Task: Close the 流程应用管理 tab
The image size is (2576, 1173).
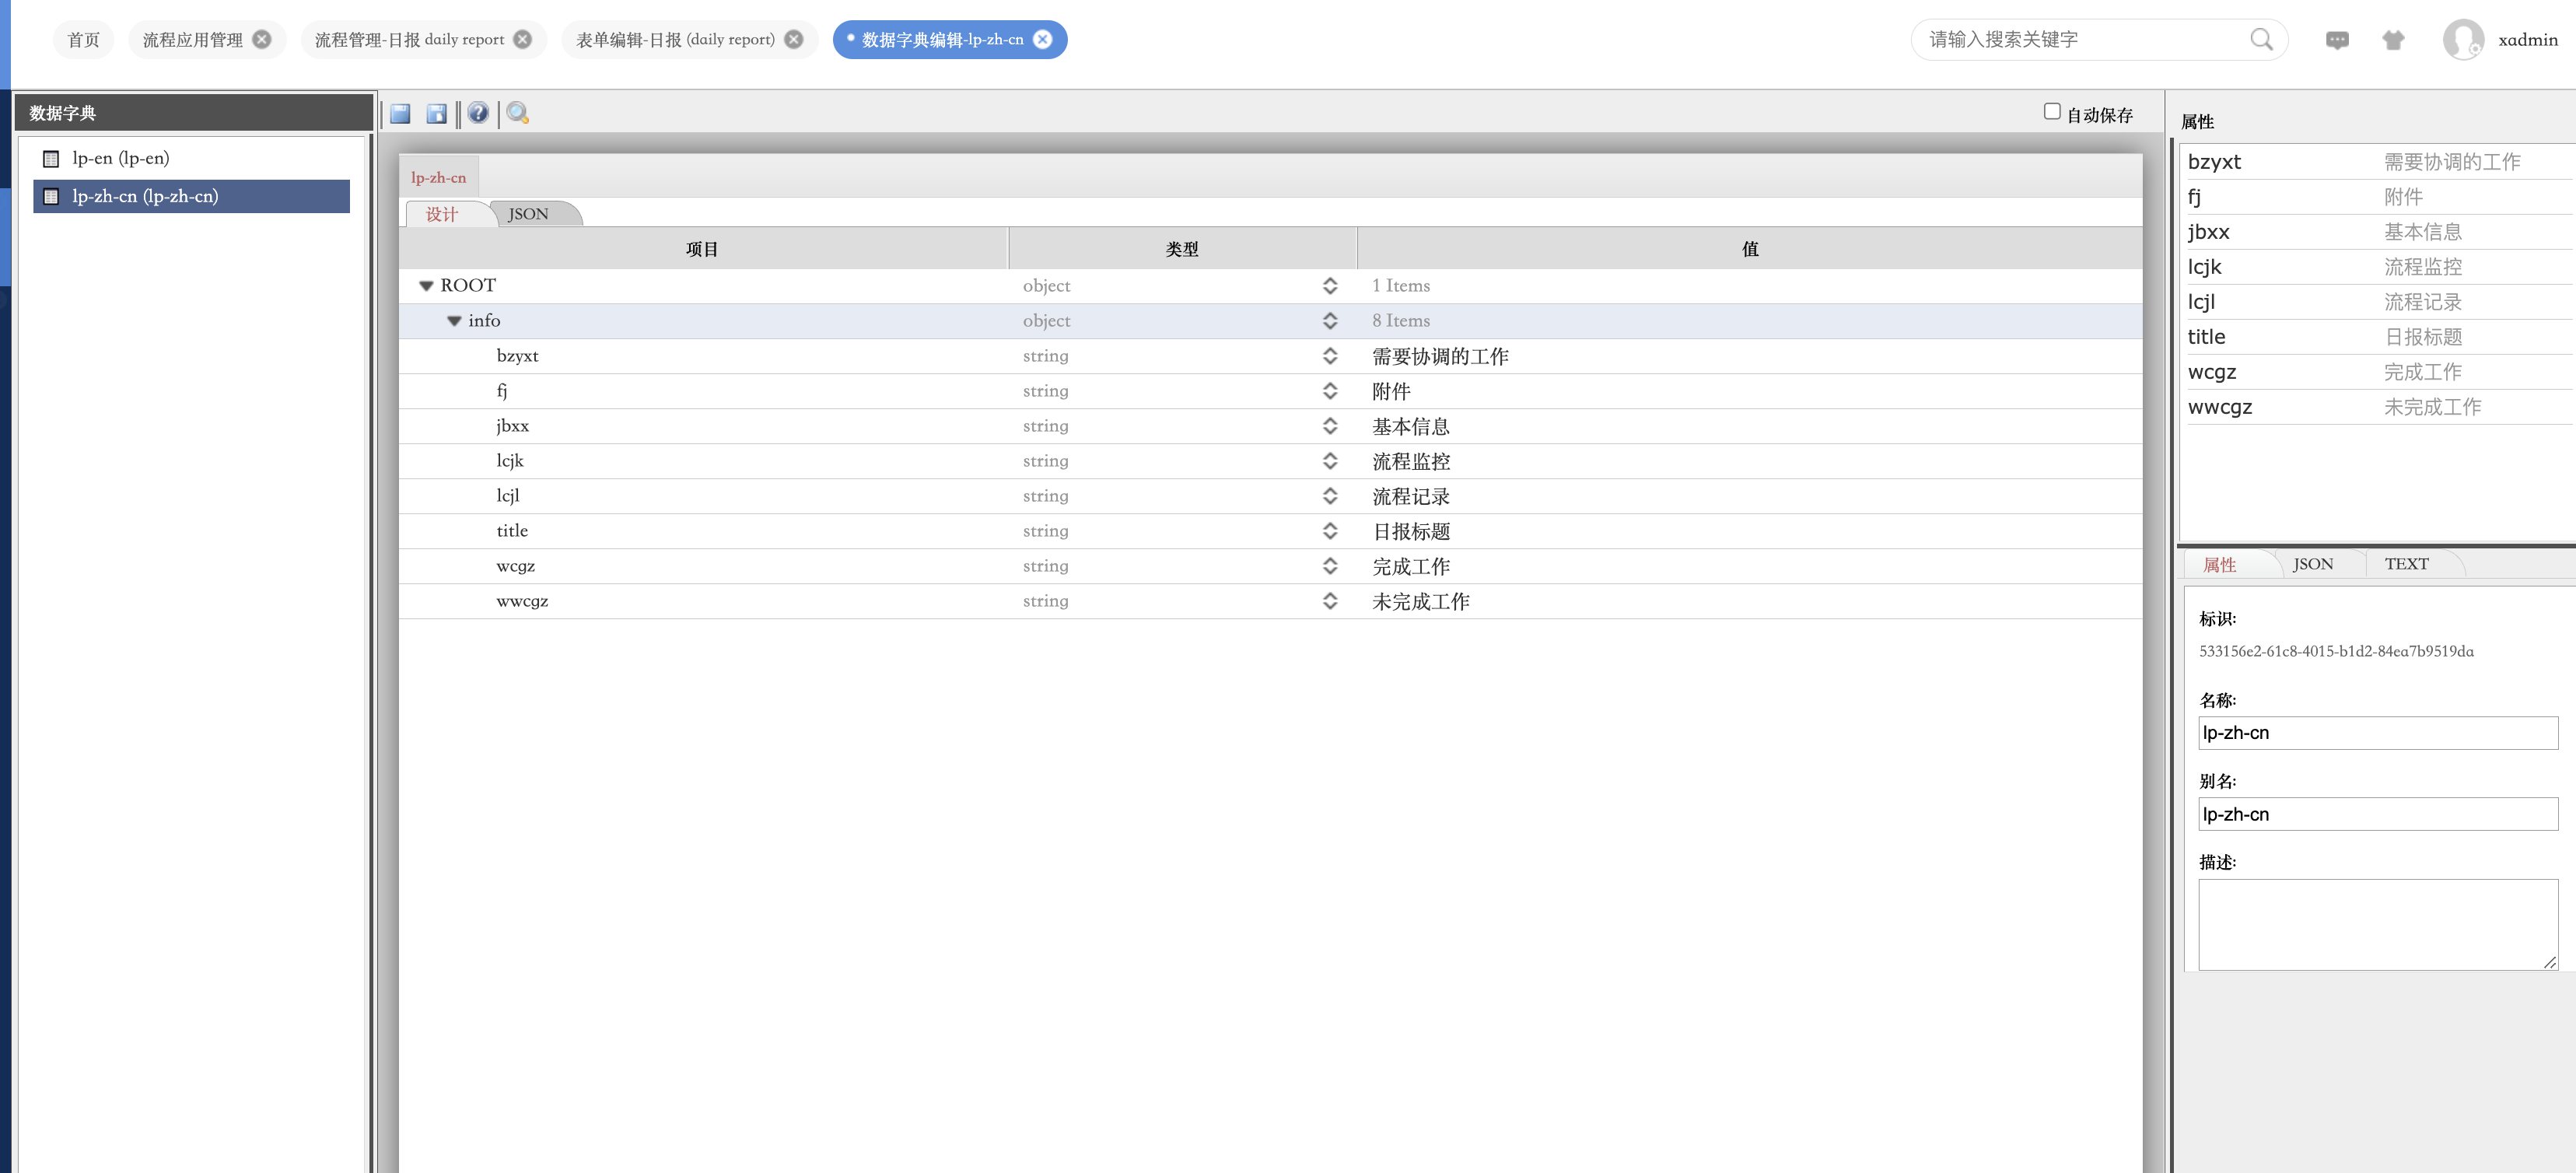Action: pyautogui.click(x=262, y=39)
